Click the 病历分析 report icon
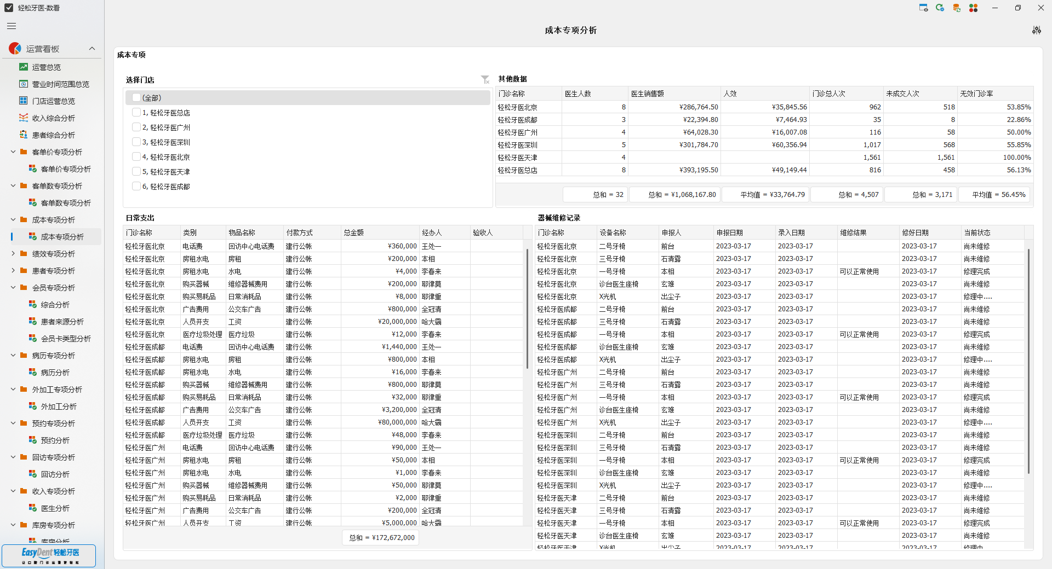1052x569 pixels. coord(33,373)
